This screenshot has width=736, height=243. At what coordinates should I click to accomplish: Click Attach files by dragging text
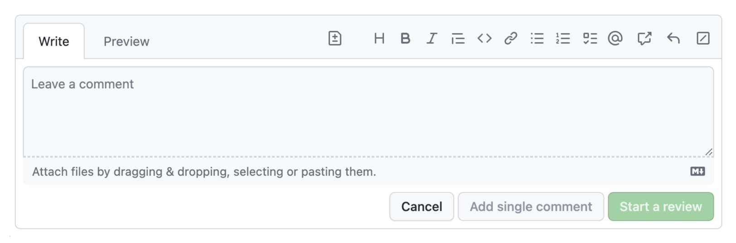click(x=204, y=172)
